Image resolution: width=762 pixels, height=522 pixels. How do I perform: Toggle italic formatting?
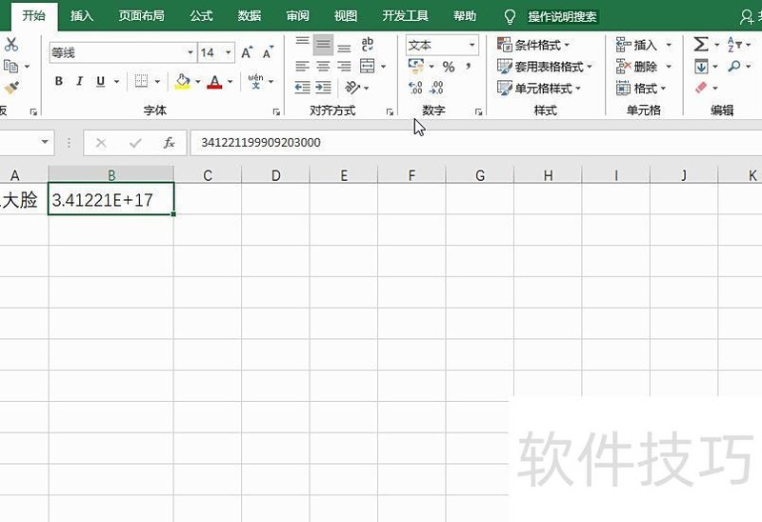[80, 82]
